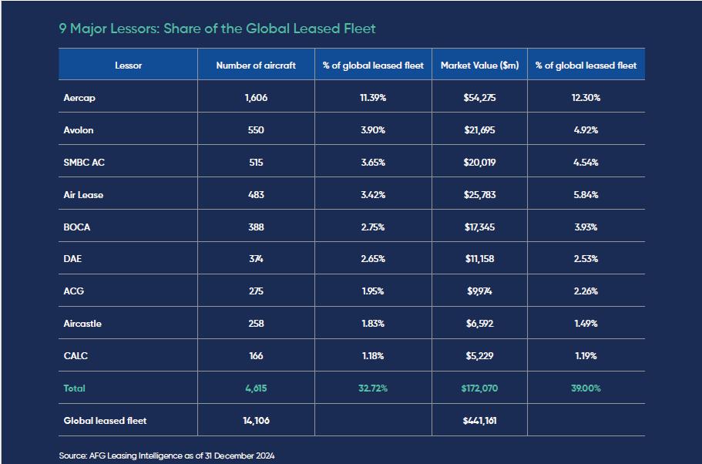Click the Aercap row label
The width and height of the screenshot is (702, 464).
(79, 98)
